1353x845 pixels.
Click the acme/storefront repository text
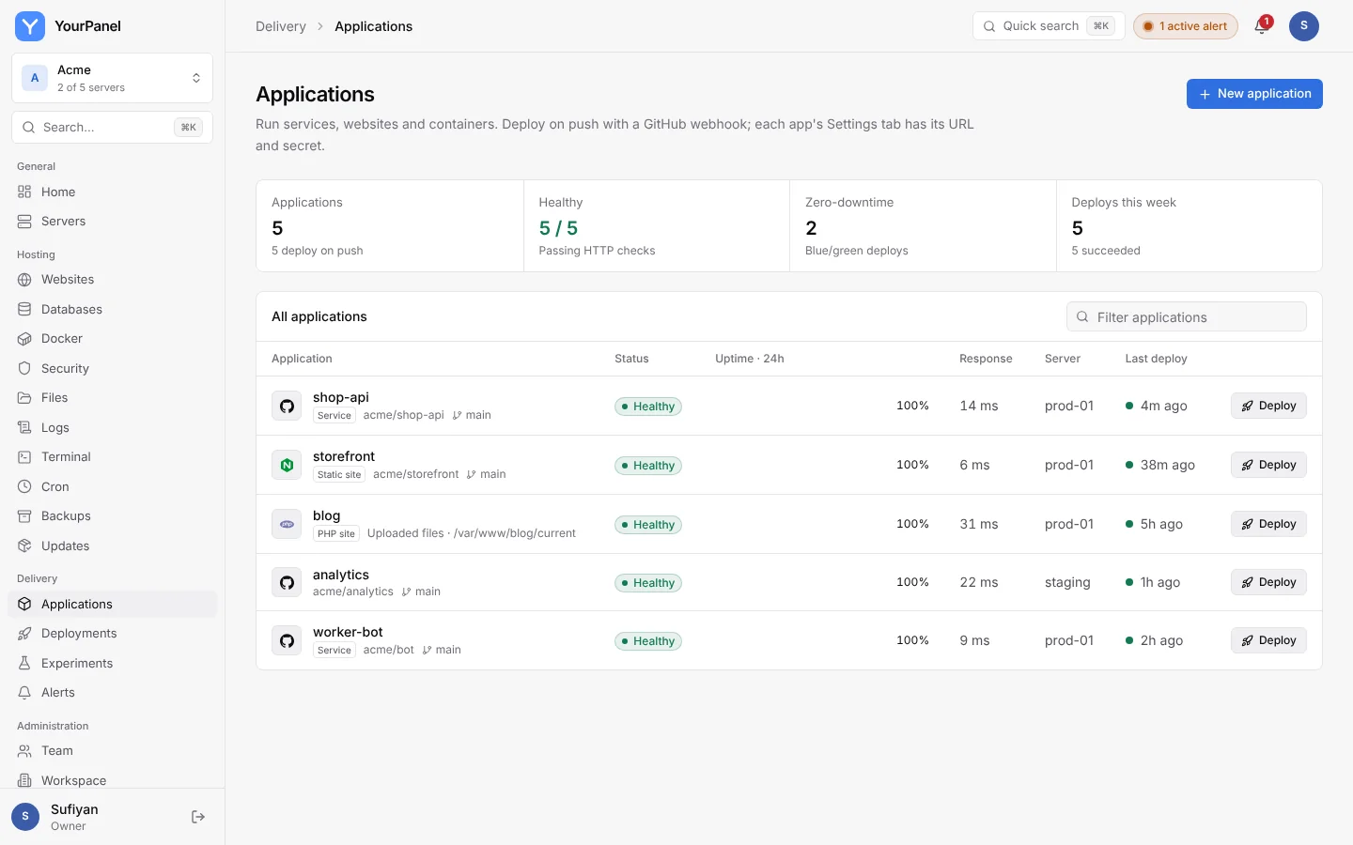point(415,474)
